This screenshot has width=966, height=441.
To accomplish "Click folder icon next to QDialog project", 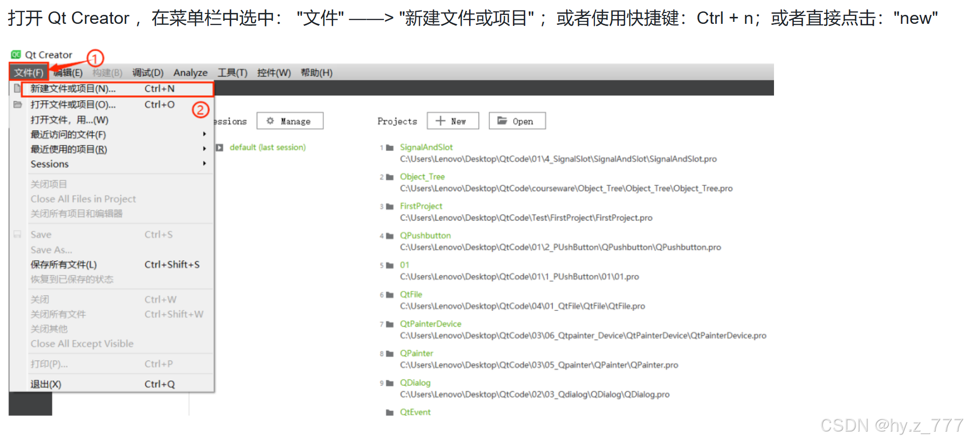I will (x=390, y=383).
